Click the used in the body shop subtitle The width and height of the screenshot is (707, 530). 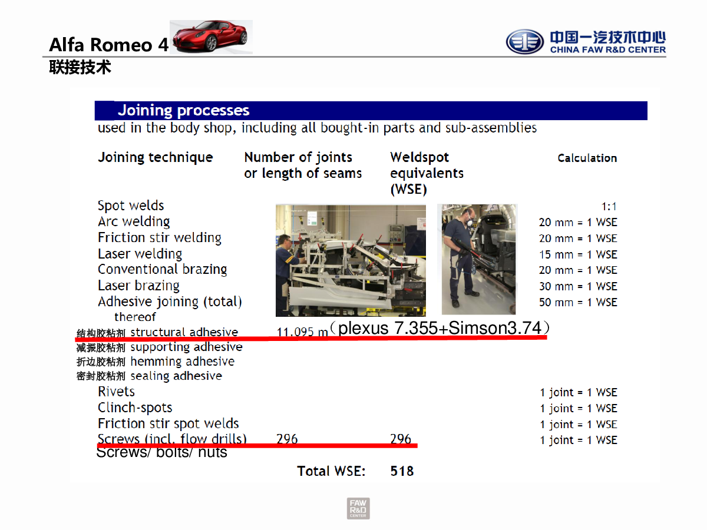(317, 128)
